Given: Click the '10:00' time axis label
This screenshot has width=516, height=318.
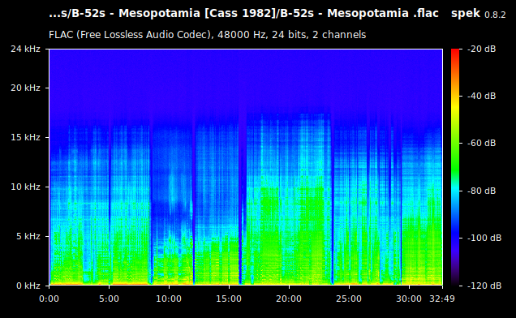Looking at the screenshot, I should pyautogui.click(x=169, y=299).
